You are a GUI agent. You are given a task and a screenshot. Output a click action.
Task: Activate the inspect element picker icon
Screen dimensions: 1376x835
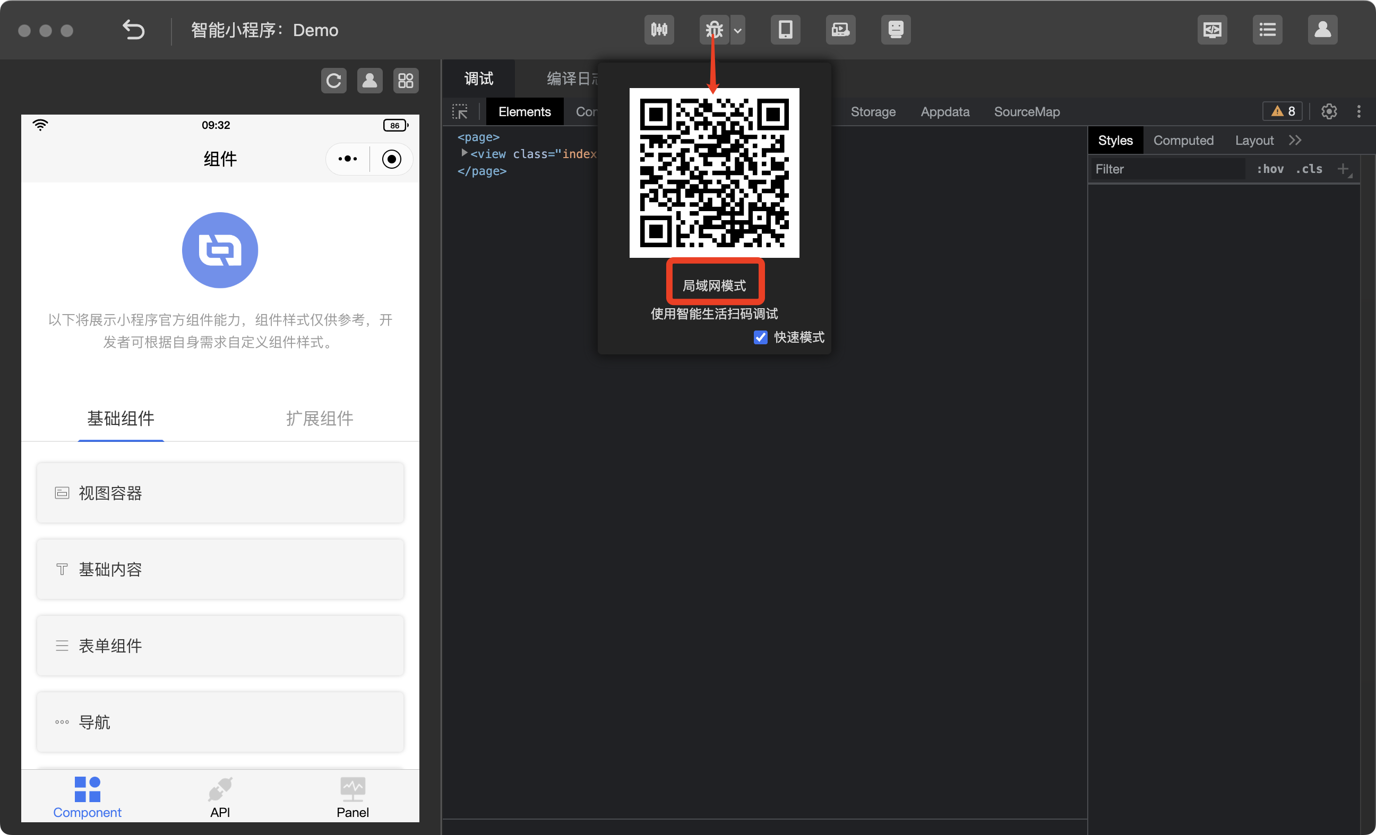pos(460,111)
